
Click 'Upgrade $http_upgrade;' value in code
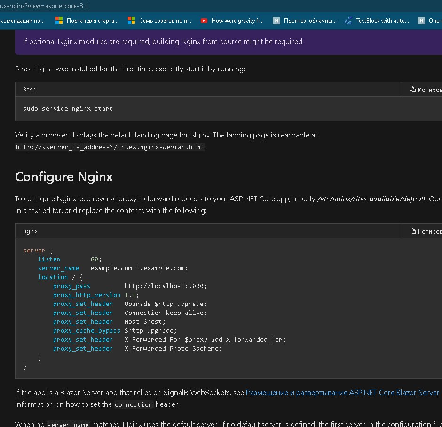(166, 304)
